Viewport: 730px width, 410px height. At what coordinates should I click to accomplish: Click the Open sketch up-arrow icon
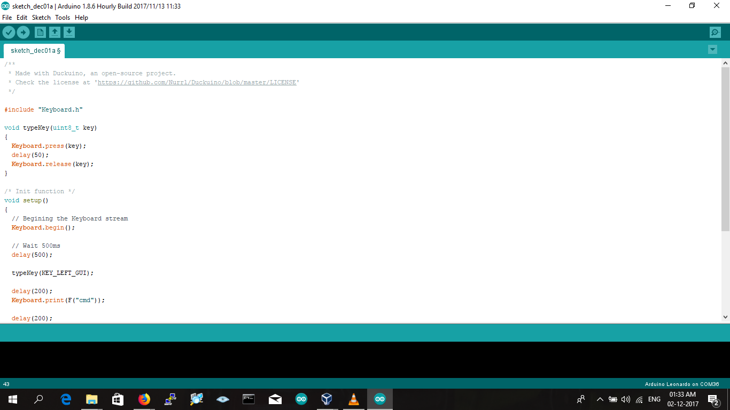click(55, 33)
